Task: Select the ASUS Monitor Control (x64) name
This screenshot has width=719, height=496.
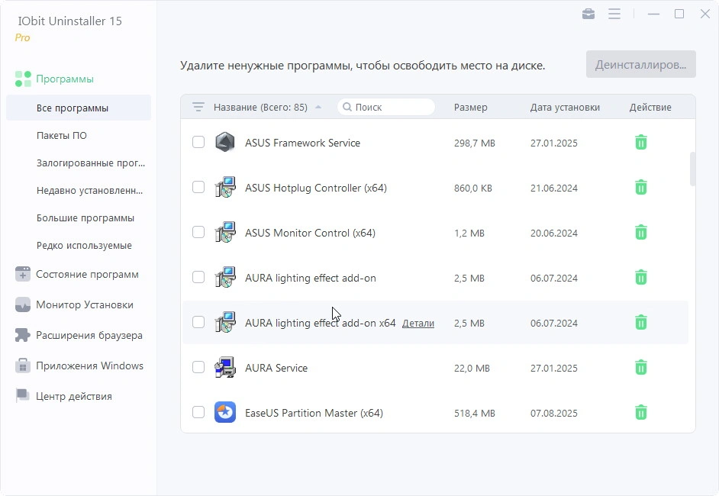Action: tap(310, 233)
